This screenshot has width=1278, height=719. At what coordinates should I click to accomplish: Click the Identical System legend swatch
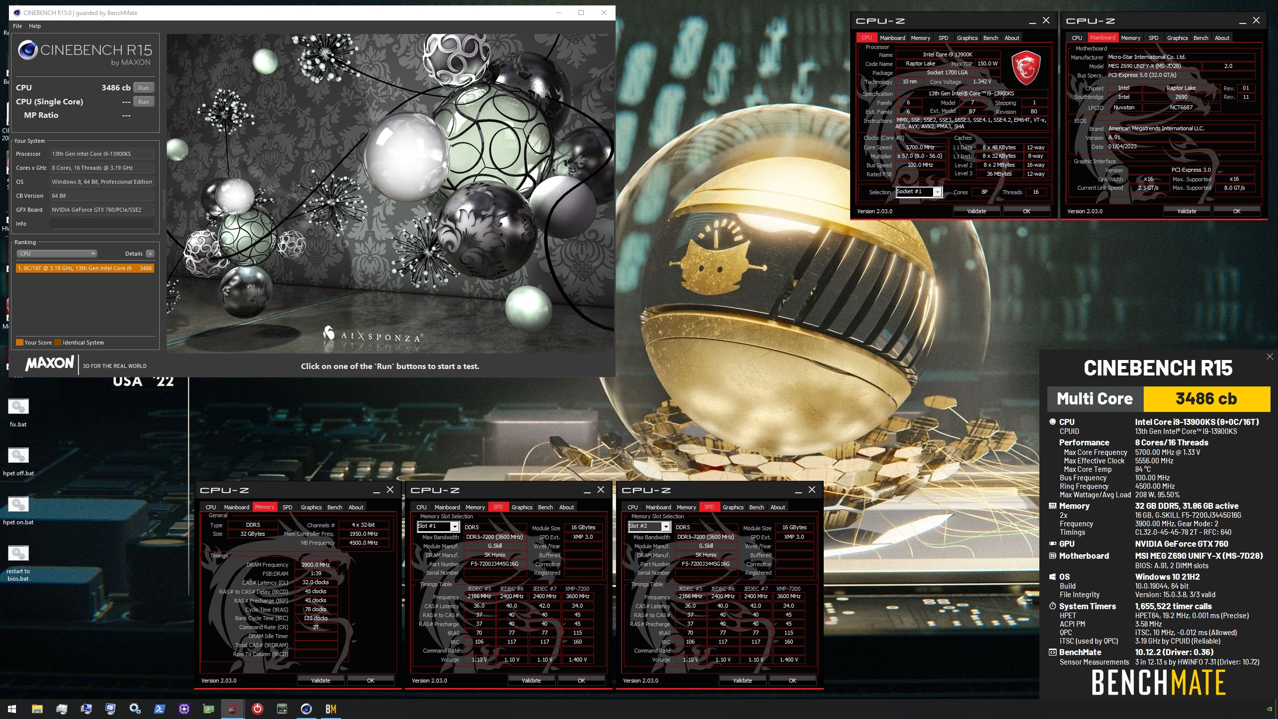(58, 343)
